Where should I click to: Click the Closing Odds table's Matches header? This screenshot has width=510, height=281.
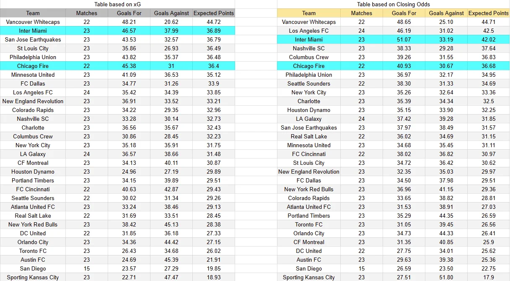point(362,13)
